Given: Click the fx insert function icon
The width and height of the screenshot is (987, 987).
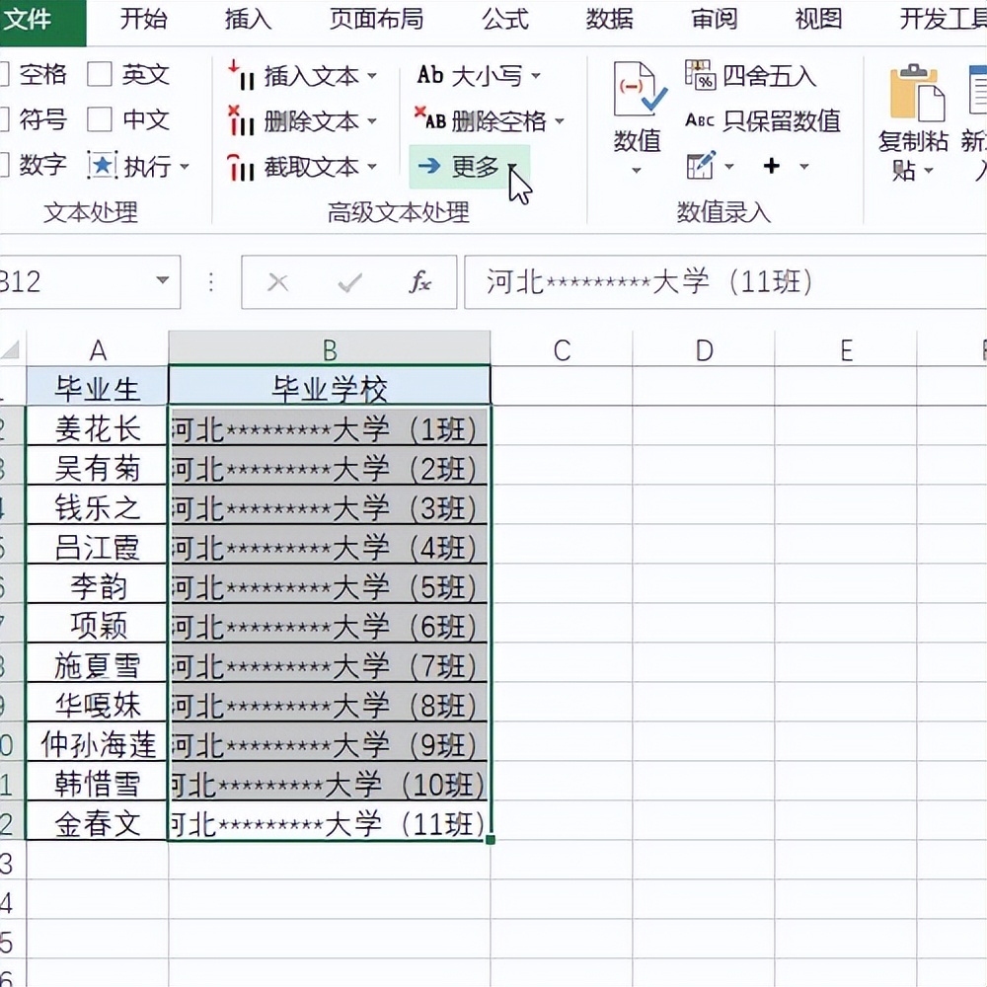Looking at the screenshot, I should point(422,281).
